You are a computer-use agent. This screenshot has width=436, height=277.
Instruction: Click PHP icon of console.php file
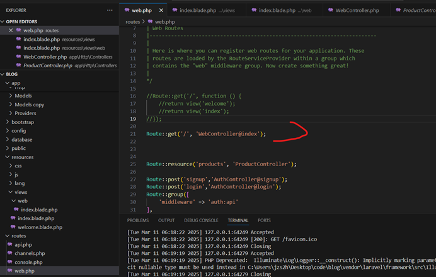pyautogui.click(x=10, y=262)
